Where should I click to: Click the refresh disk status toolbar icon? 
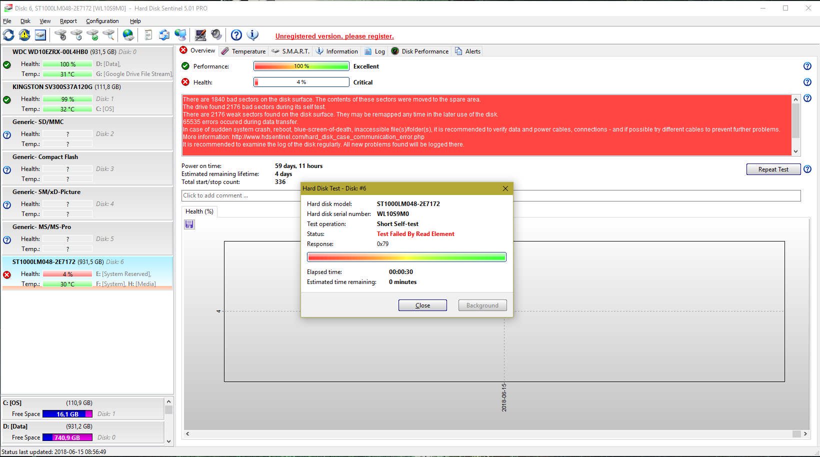[8, 35]
